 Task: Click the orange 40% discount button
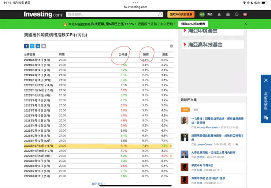point(181,14)
